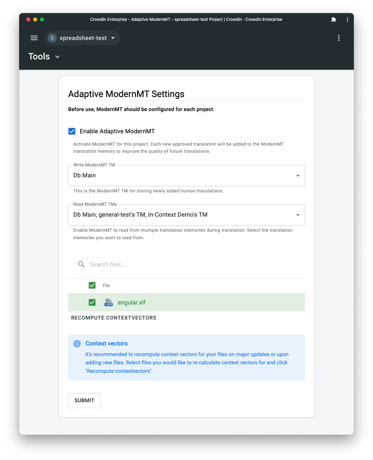Screen dimensions: 373x460
Task: Open the browser window three-dot menu
Action: coord(347,19)
